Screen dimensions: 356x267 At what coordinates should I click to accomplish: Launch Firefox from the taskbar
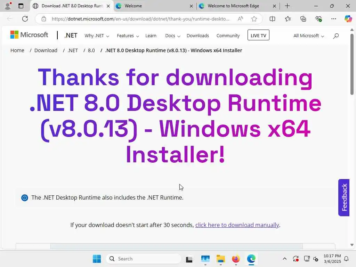(x=236, y=259)
